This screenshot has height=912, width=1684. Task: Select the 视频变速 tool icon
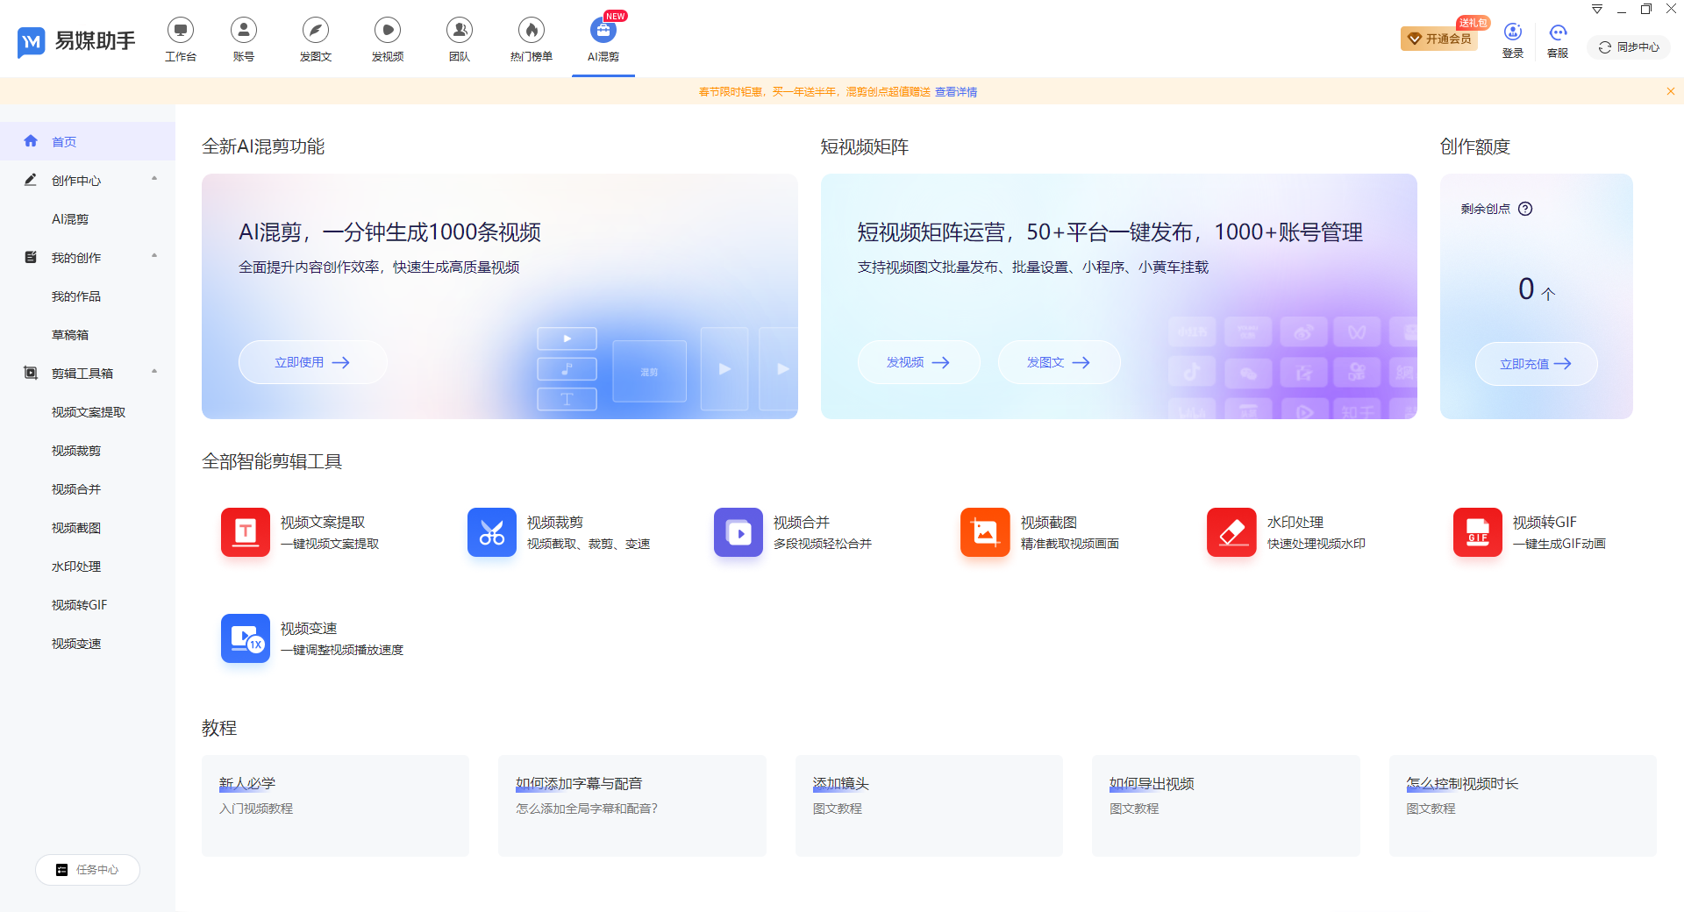[245, 638]
